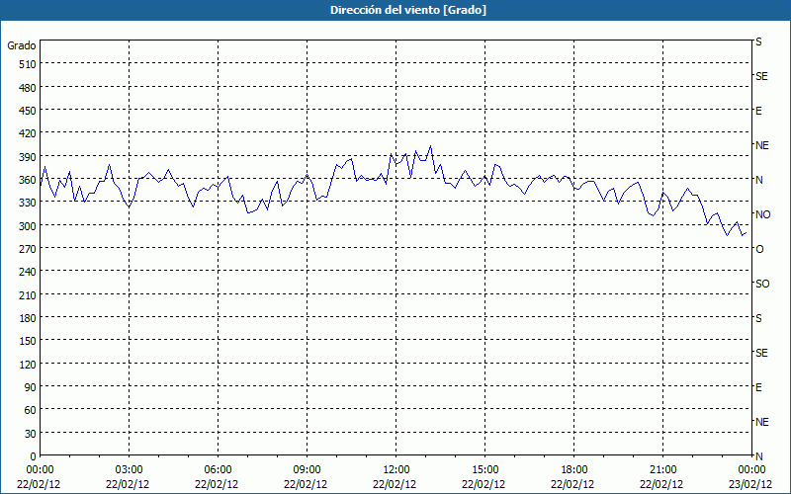Select the 'NO' compass direction label

pos(762,214)
